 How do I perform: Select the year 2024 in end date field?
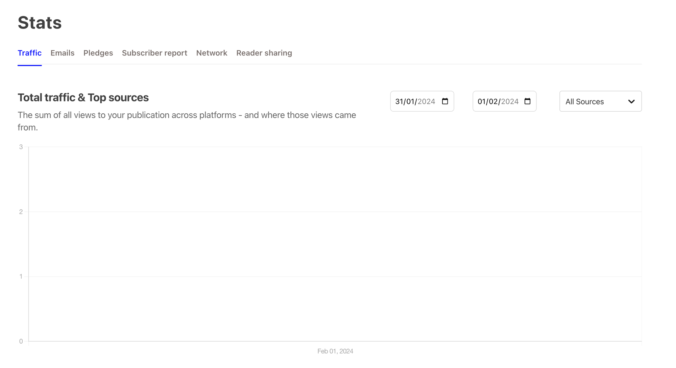click(510, 101)
